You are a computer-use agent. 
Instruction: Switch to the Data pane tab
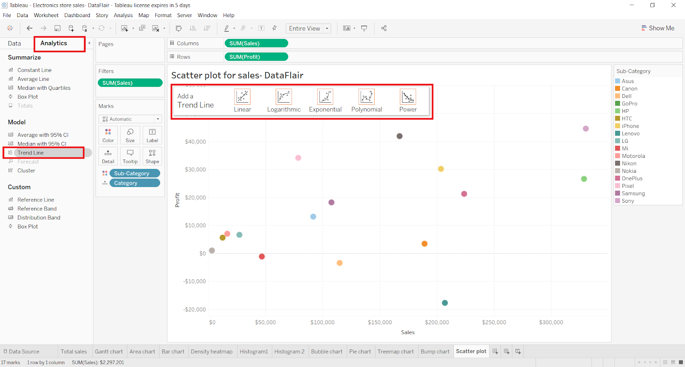pyautogui.click(x=15, y=43)
